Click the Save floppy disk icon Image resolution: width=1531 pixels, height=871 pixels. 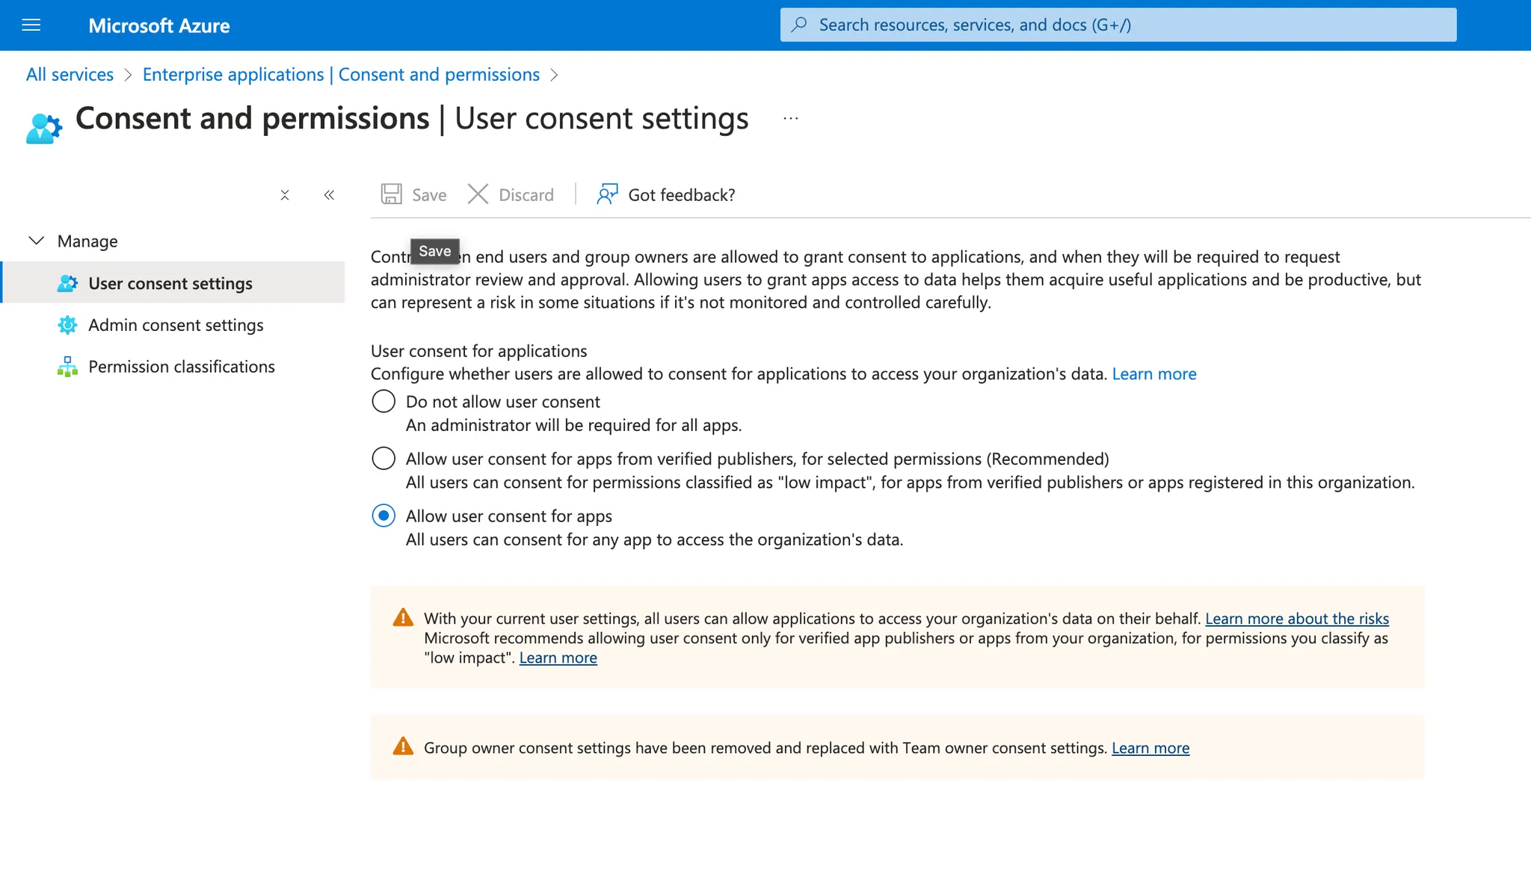392,194
